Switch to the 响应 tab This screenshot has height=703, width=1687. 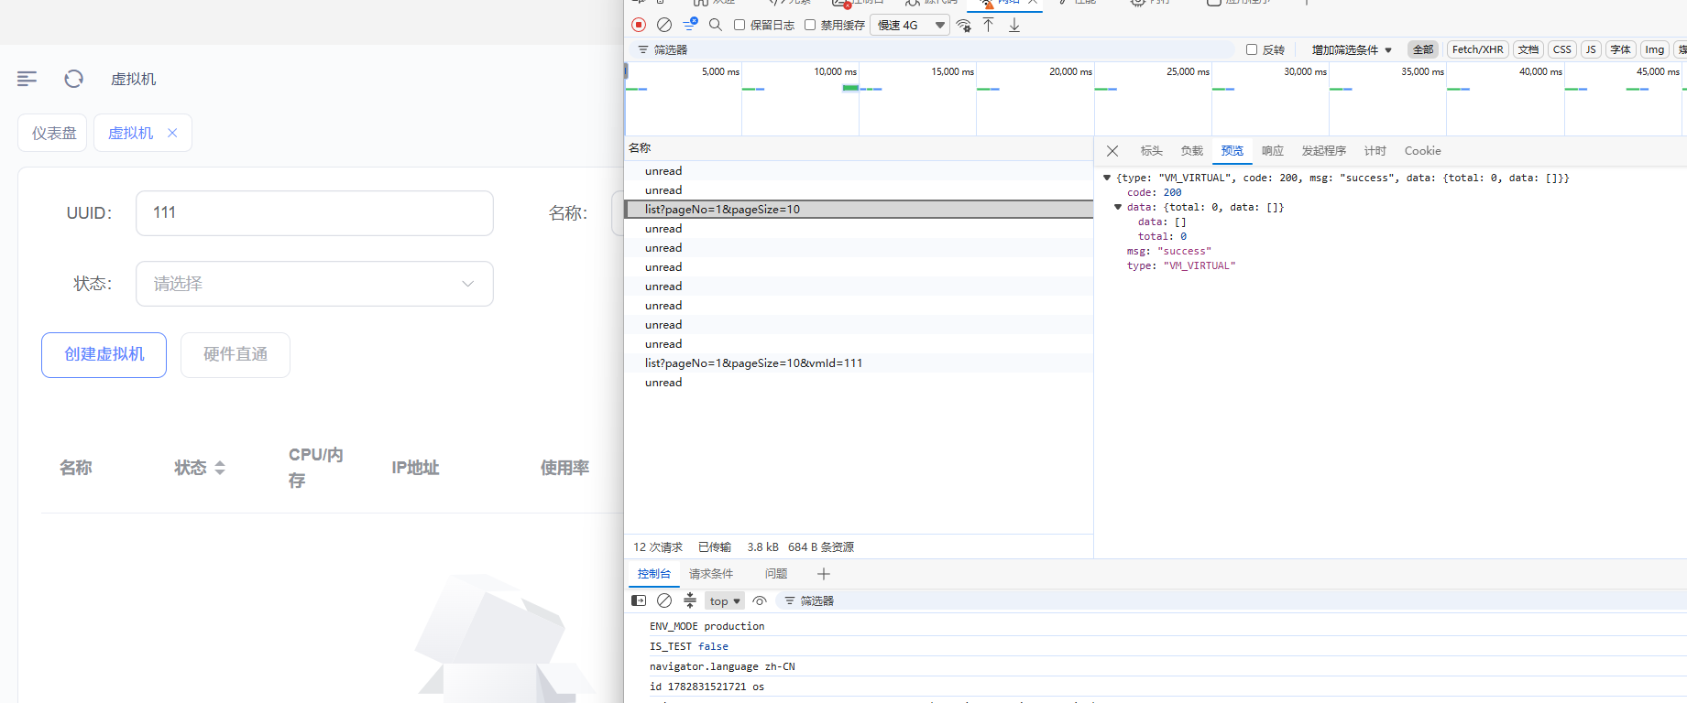pyautogui.click(x=1273, y=151)
